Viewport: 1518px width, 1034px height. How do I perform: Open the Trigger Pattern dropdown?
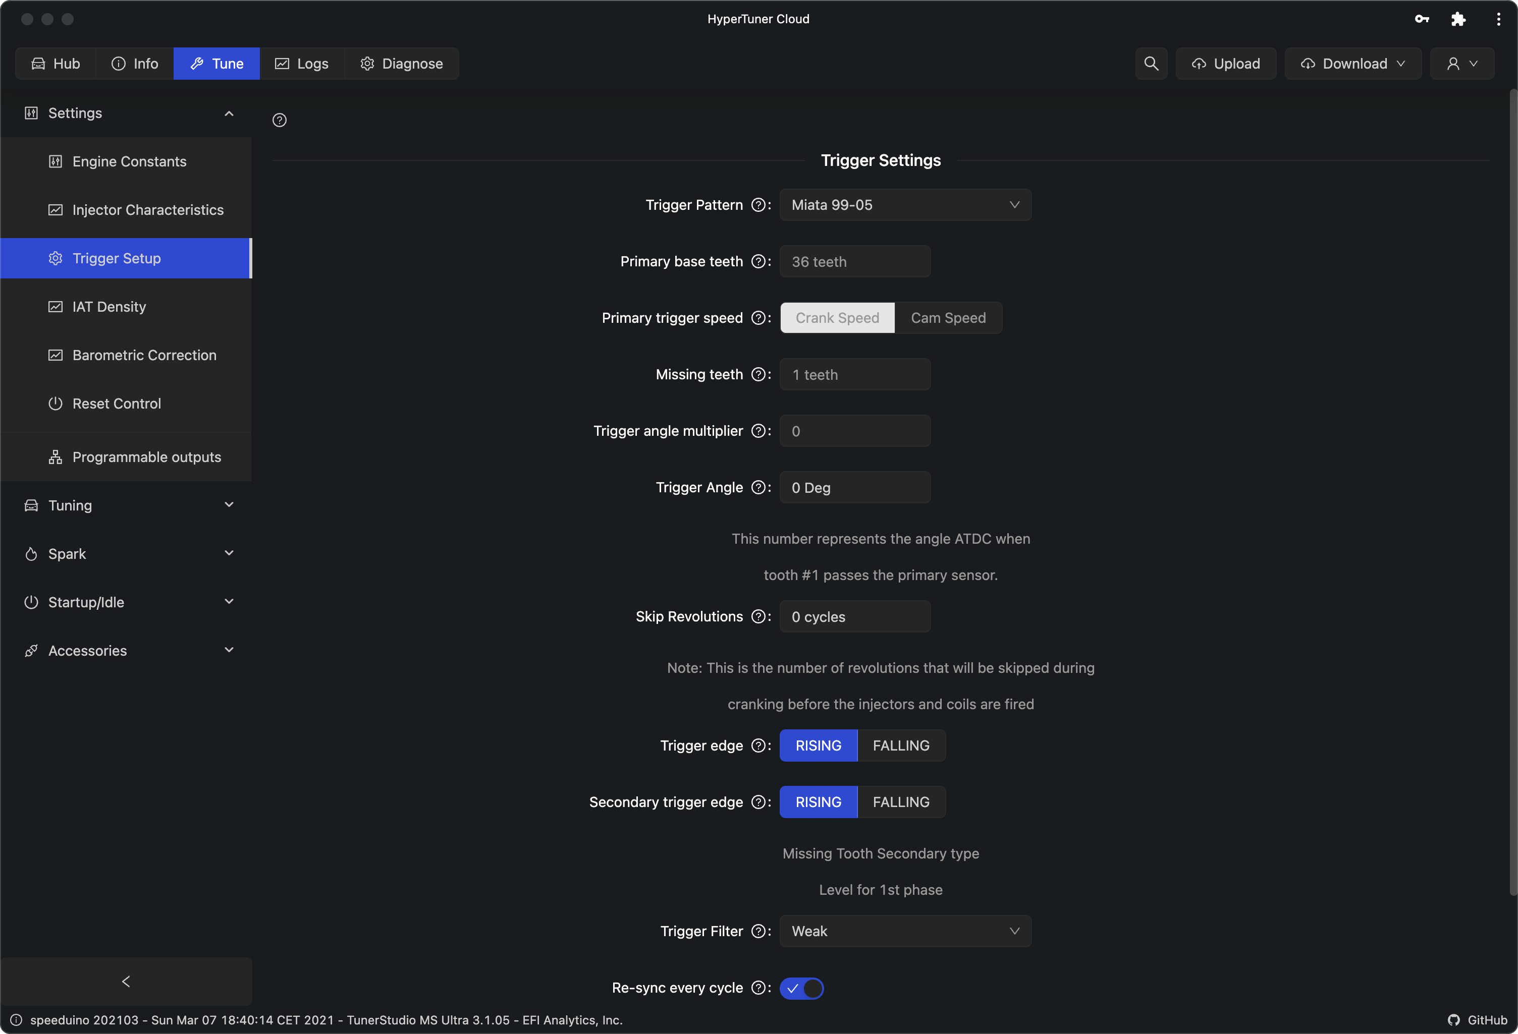pyautogui.click(x=905, y=204)
